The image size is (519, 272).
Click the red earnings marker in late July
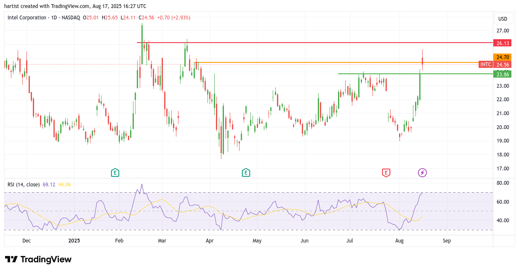(386, 172)
